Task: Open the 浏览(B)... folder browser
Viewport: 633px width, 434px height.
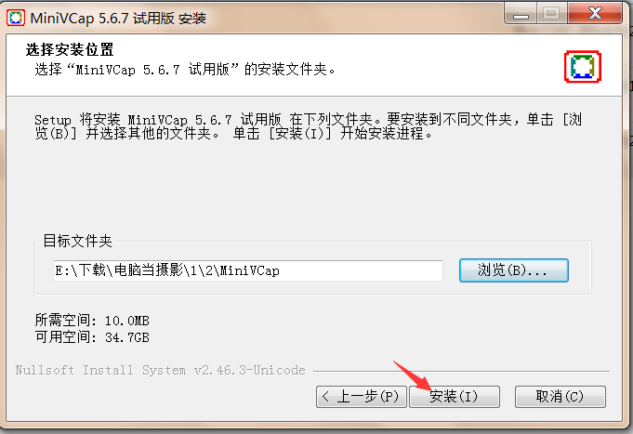Action: (x=513, y=270)
